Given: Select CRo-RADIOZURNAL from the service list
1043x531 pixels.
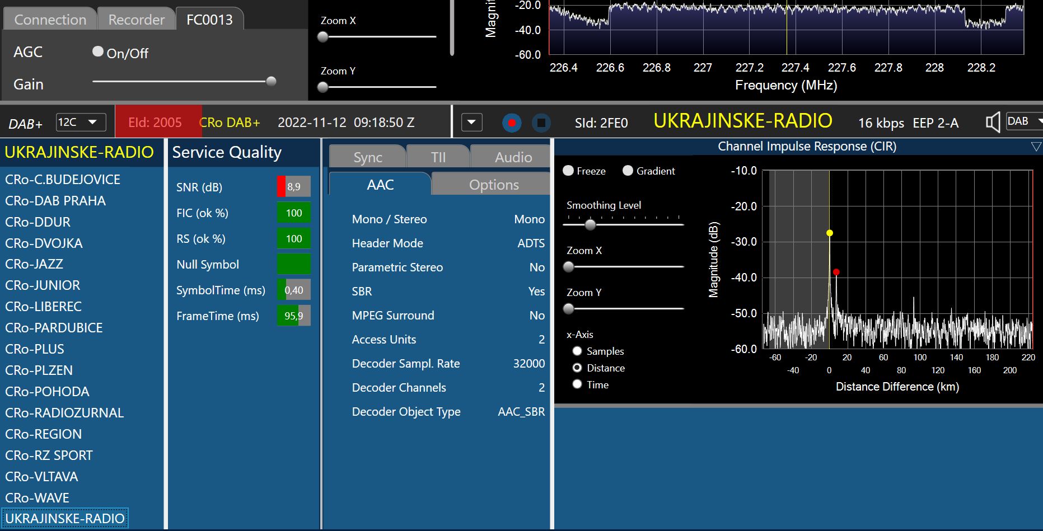Looking at the screenshot, I should coord(64,413).
